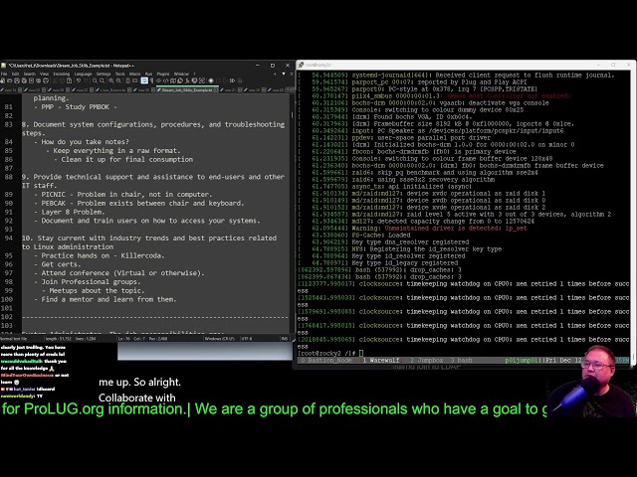Click line 'Layer 8 Problem.'
The width and height of the screenshot is (637, 477).
coord(69,212)
